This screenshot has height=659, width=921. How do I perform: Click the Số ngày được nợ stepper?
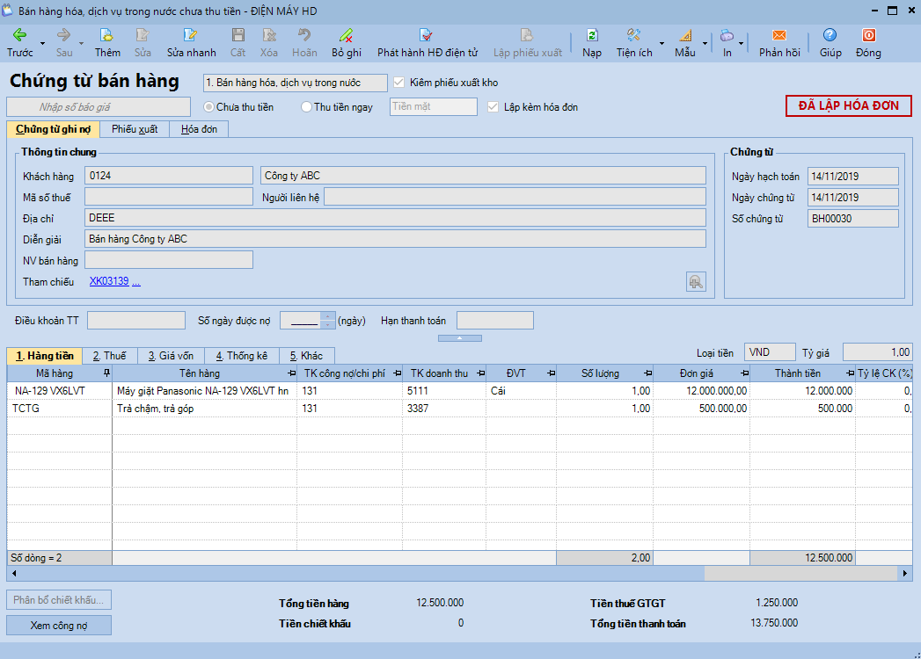(328, 321)
